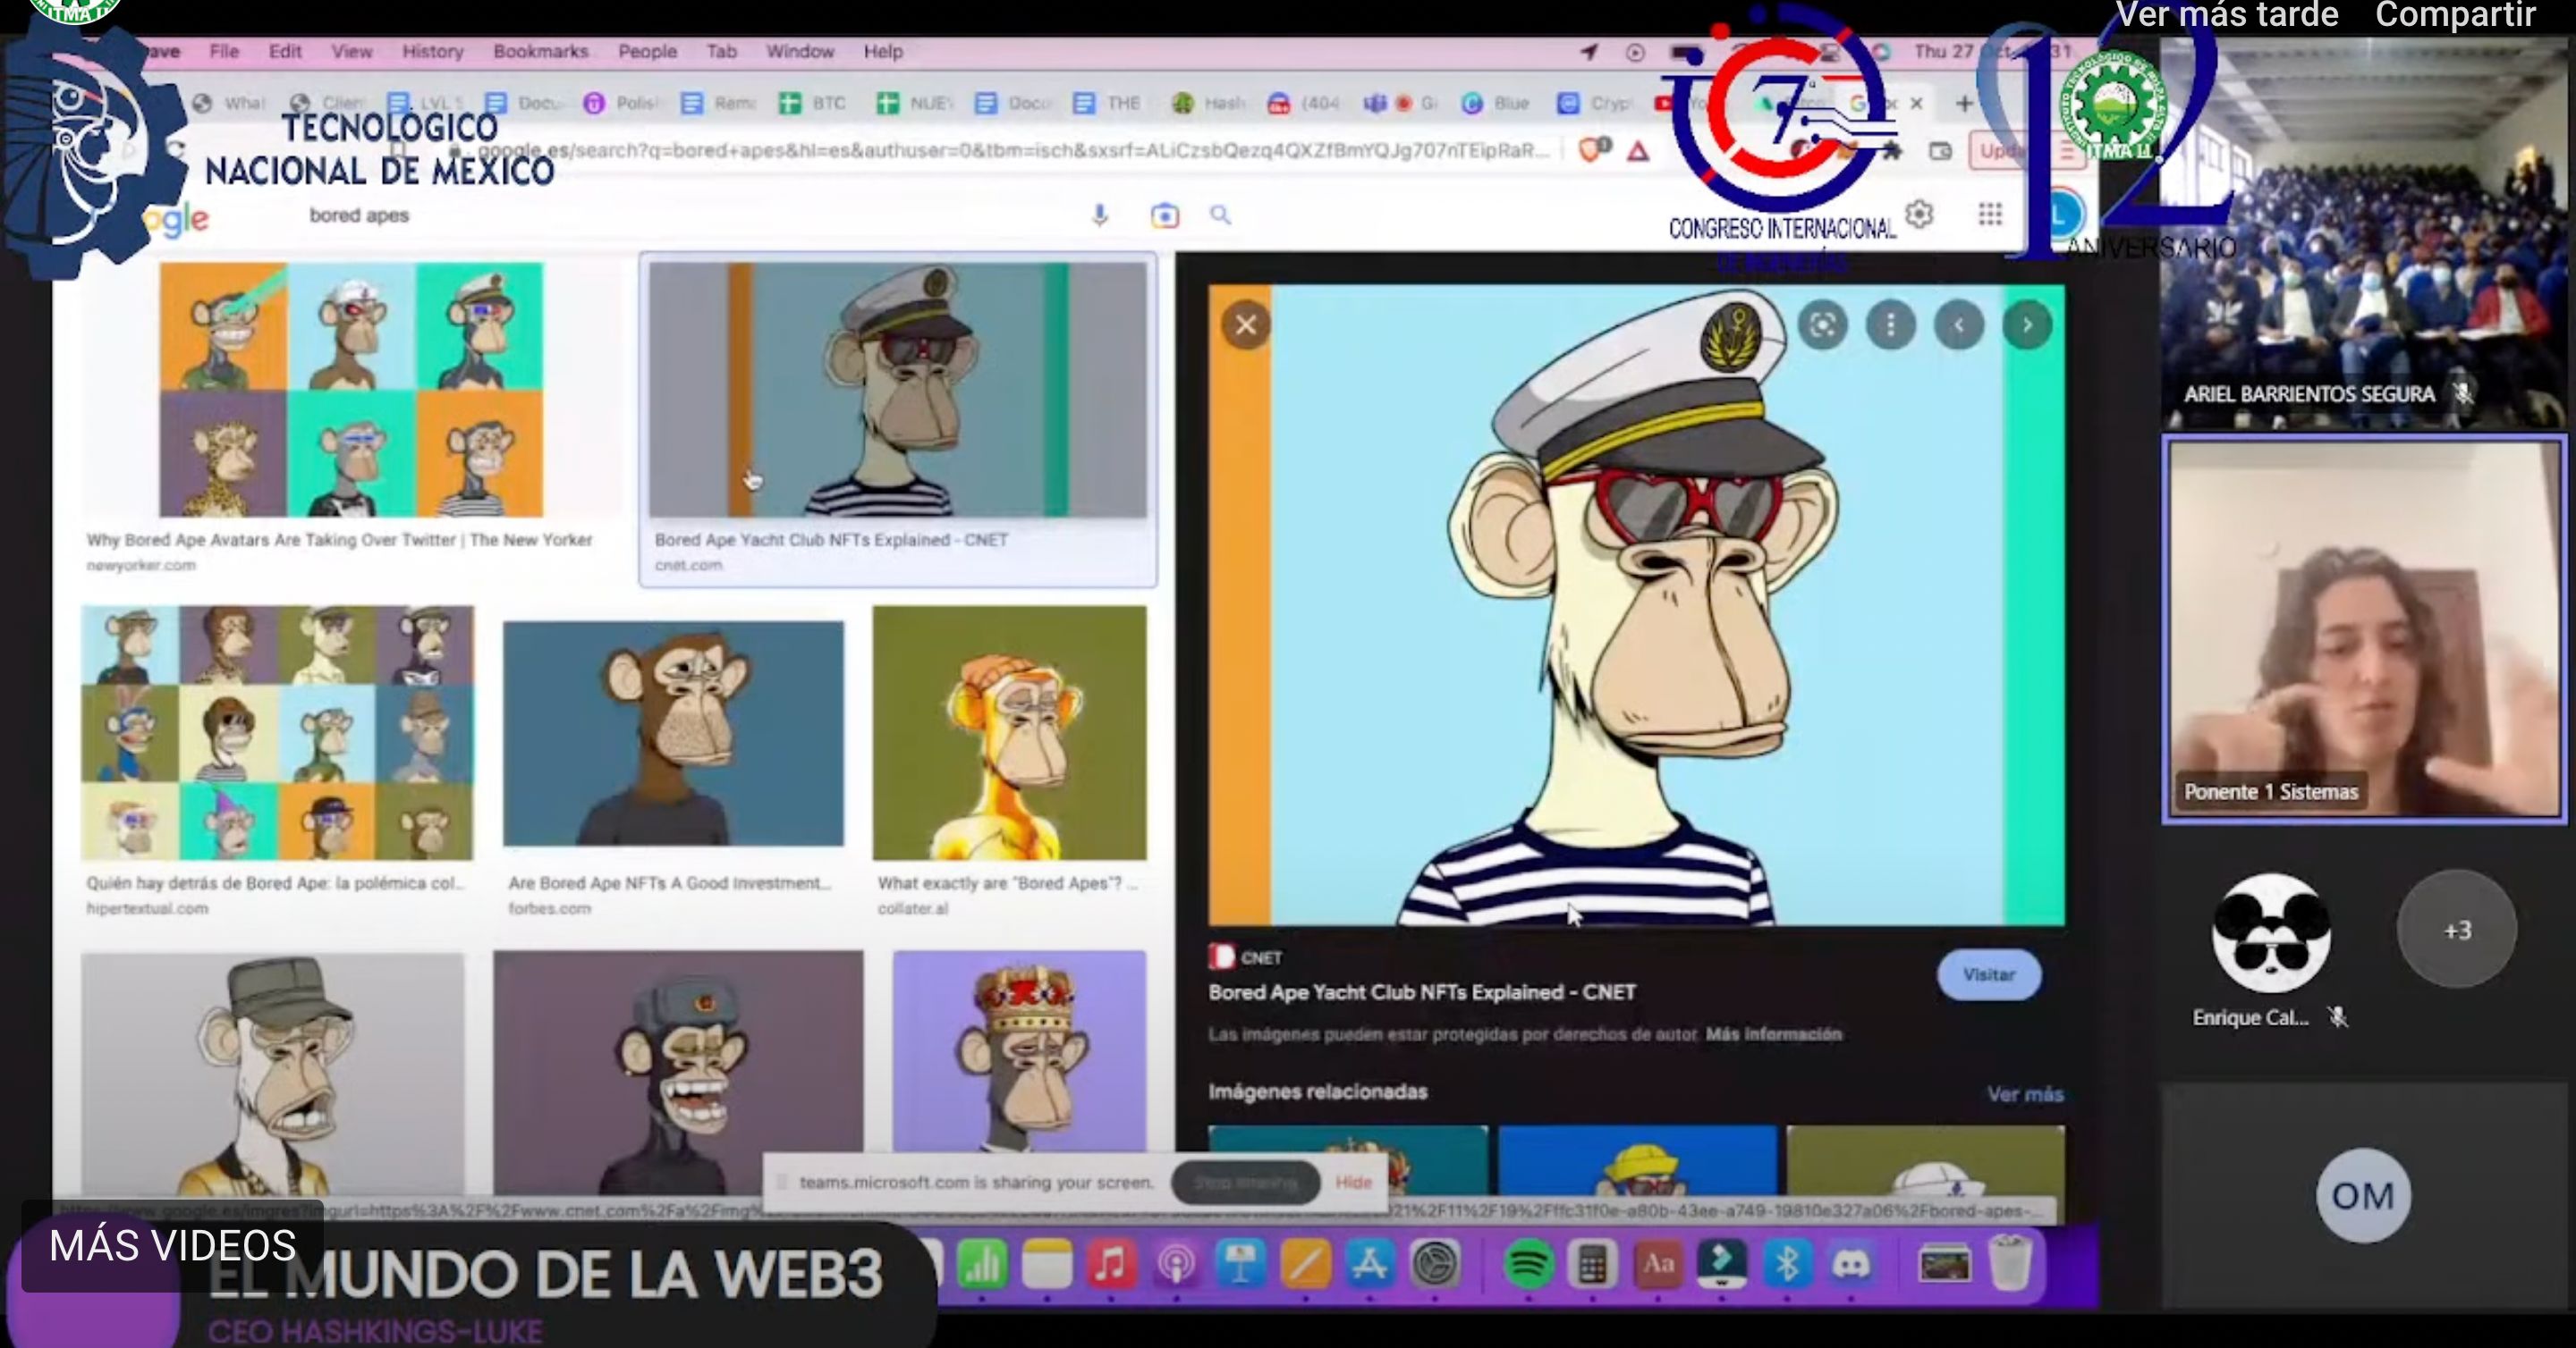Switch to the Blue browser tab
The image size is (2576, 1348).
(1497, 103)
